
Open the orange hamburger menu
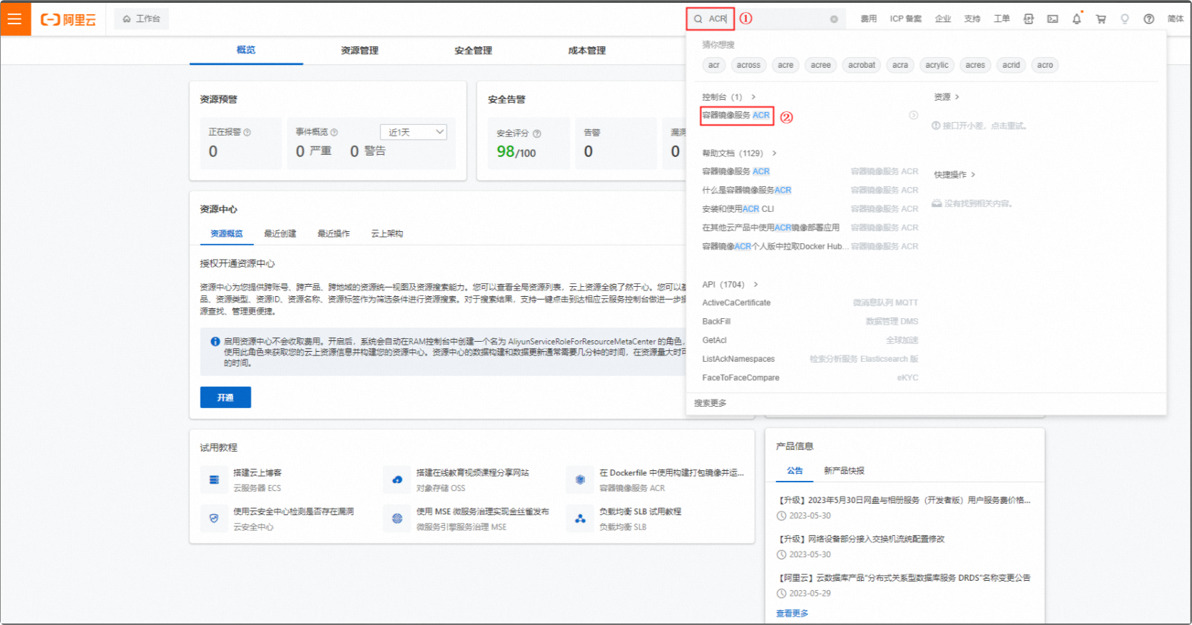(15, 19)
